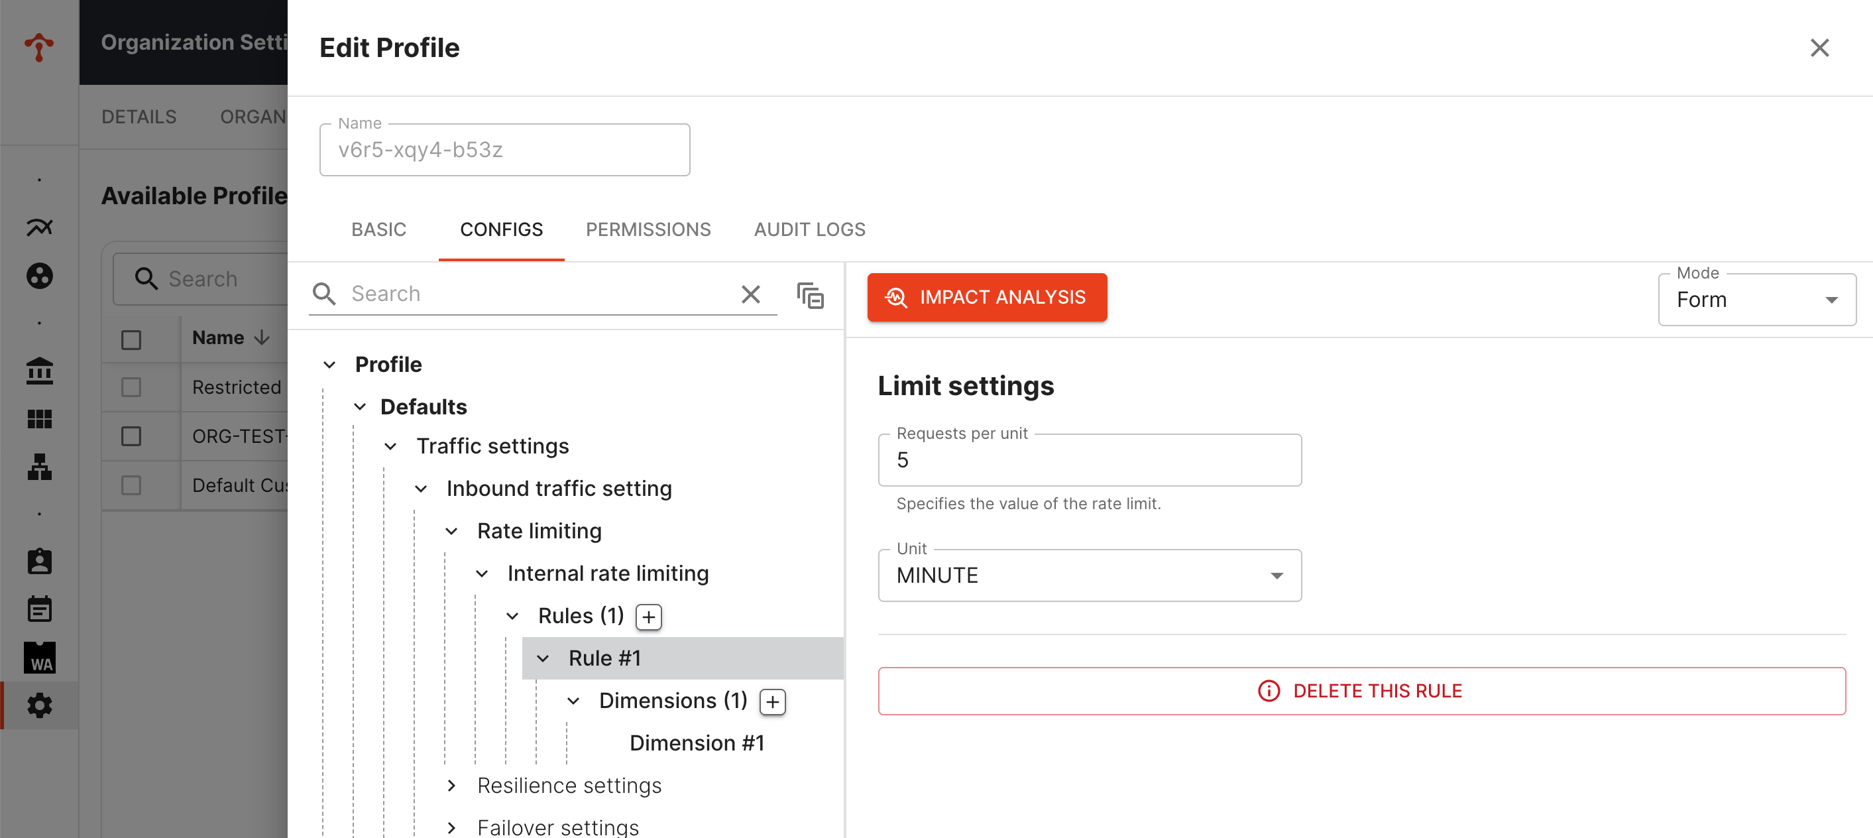Close the Edit Profile dialog
The width and height of the screenshot is (1873, 838).
point(1819,48)
